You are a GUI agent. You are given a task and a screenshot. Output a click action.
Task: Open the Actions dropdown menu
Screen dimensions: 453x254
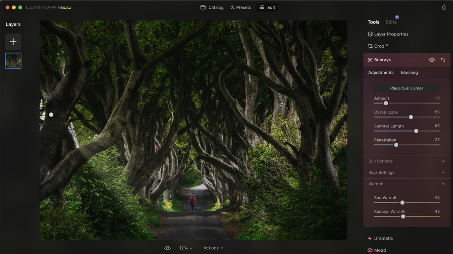coord(213,248)
